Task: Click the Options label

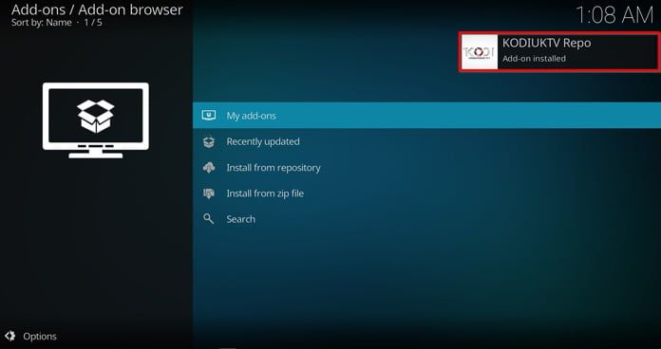Action: tap(40, 337)
